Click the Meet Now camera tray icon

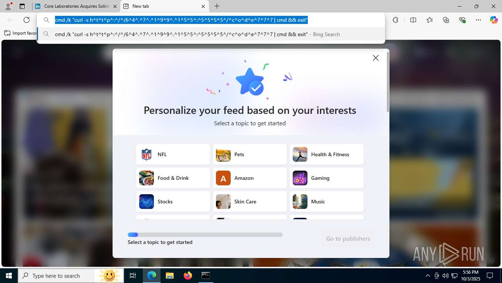coord(437,276)
